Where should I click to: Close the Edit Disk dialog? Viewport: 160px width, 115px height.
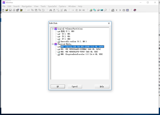click(109, 23)
